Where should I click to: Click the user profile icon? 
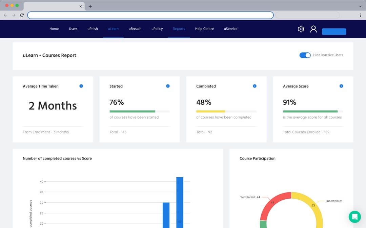pyautogui.click(x=313, y=29)
